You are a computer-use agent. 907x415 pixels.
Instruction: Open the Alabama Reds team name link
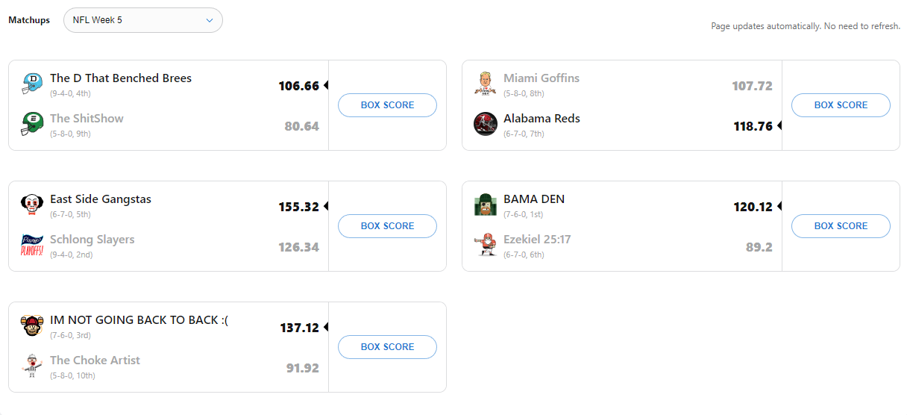point(542,119)
